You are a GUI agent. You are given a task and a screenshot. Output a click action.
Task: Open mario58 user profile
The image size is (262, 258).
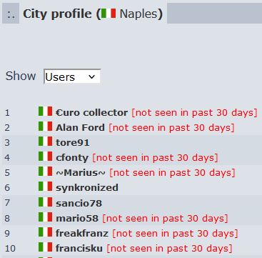(77, 218)
